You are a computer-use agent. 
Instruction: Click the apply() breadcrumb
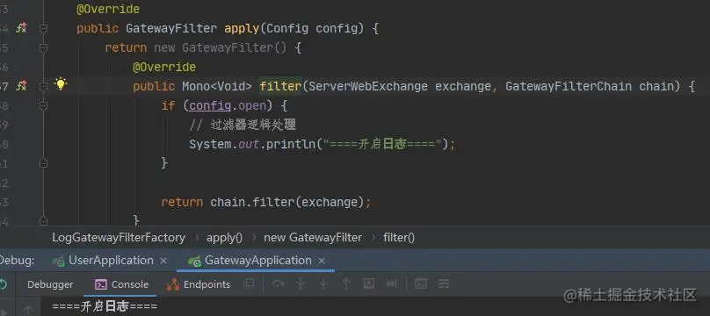coord(225,238)
